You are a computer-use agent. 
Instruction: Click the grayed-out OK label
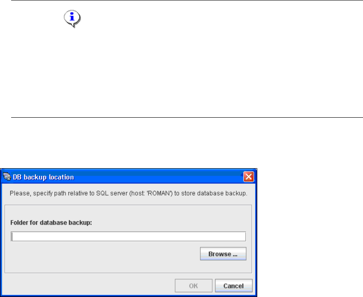coord(193,286)
